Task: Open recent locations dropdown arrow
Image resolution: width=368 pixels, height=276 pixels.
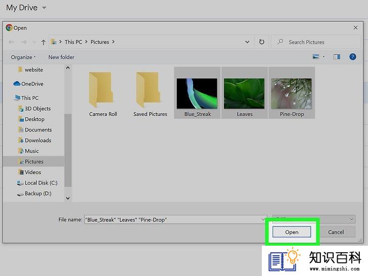Action: point(34,42)
